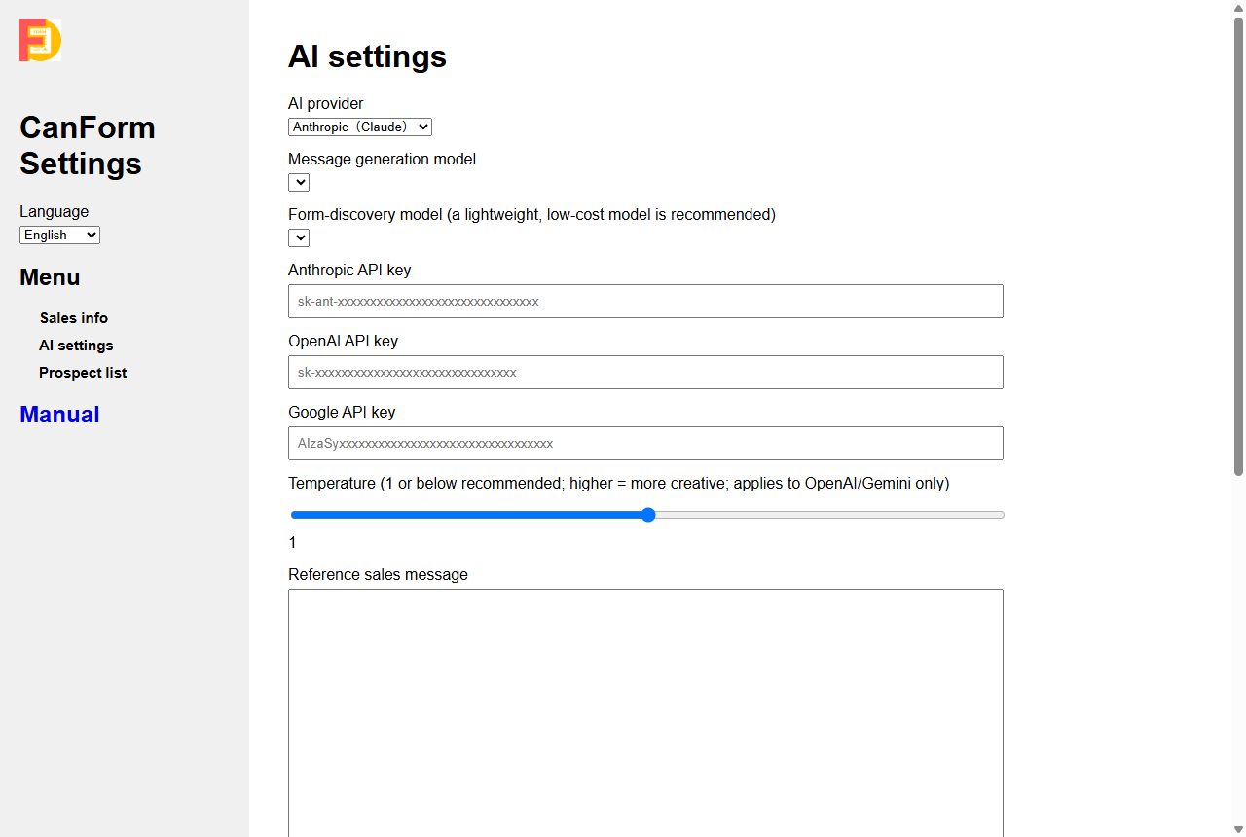
Task: Click the scrollbar down arrow
Action: tap(1238, 829)
